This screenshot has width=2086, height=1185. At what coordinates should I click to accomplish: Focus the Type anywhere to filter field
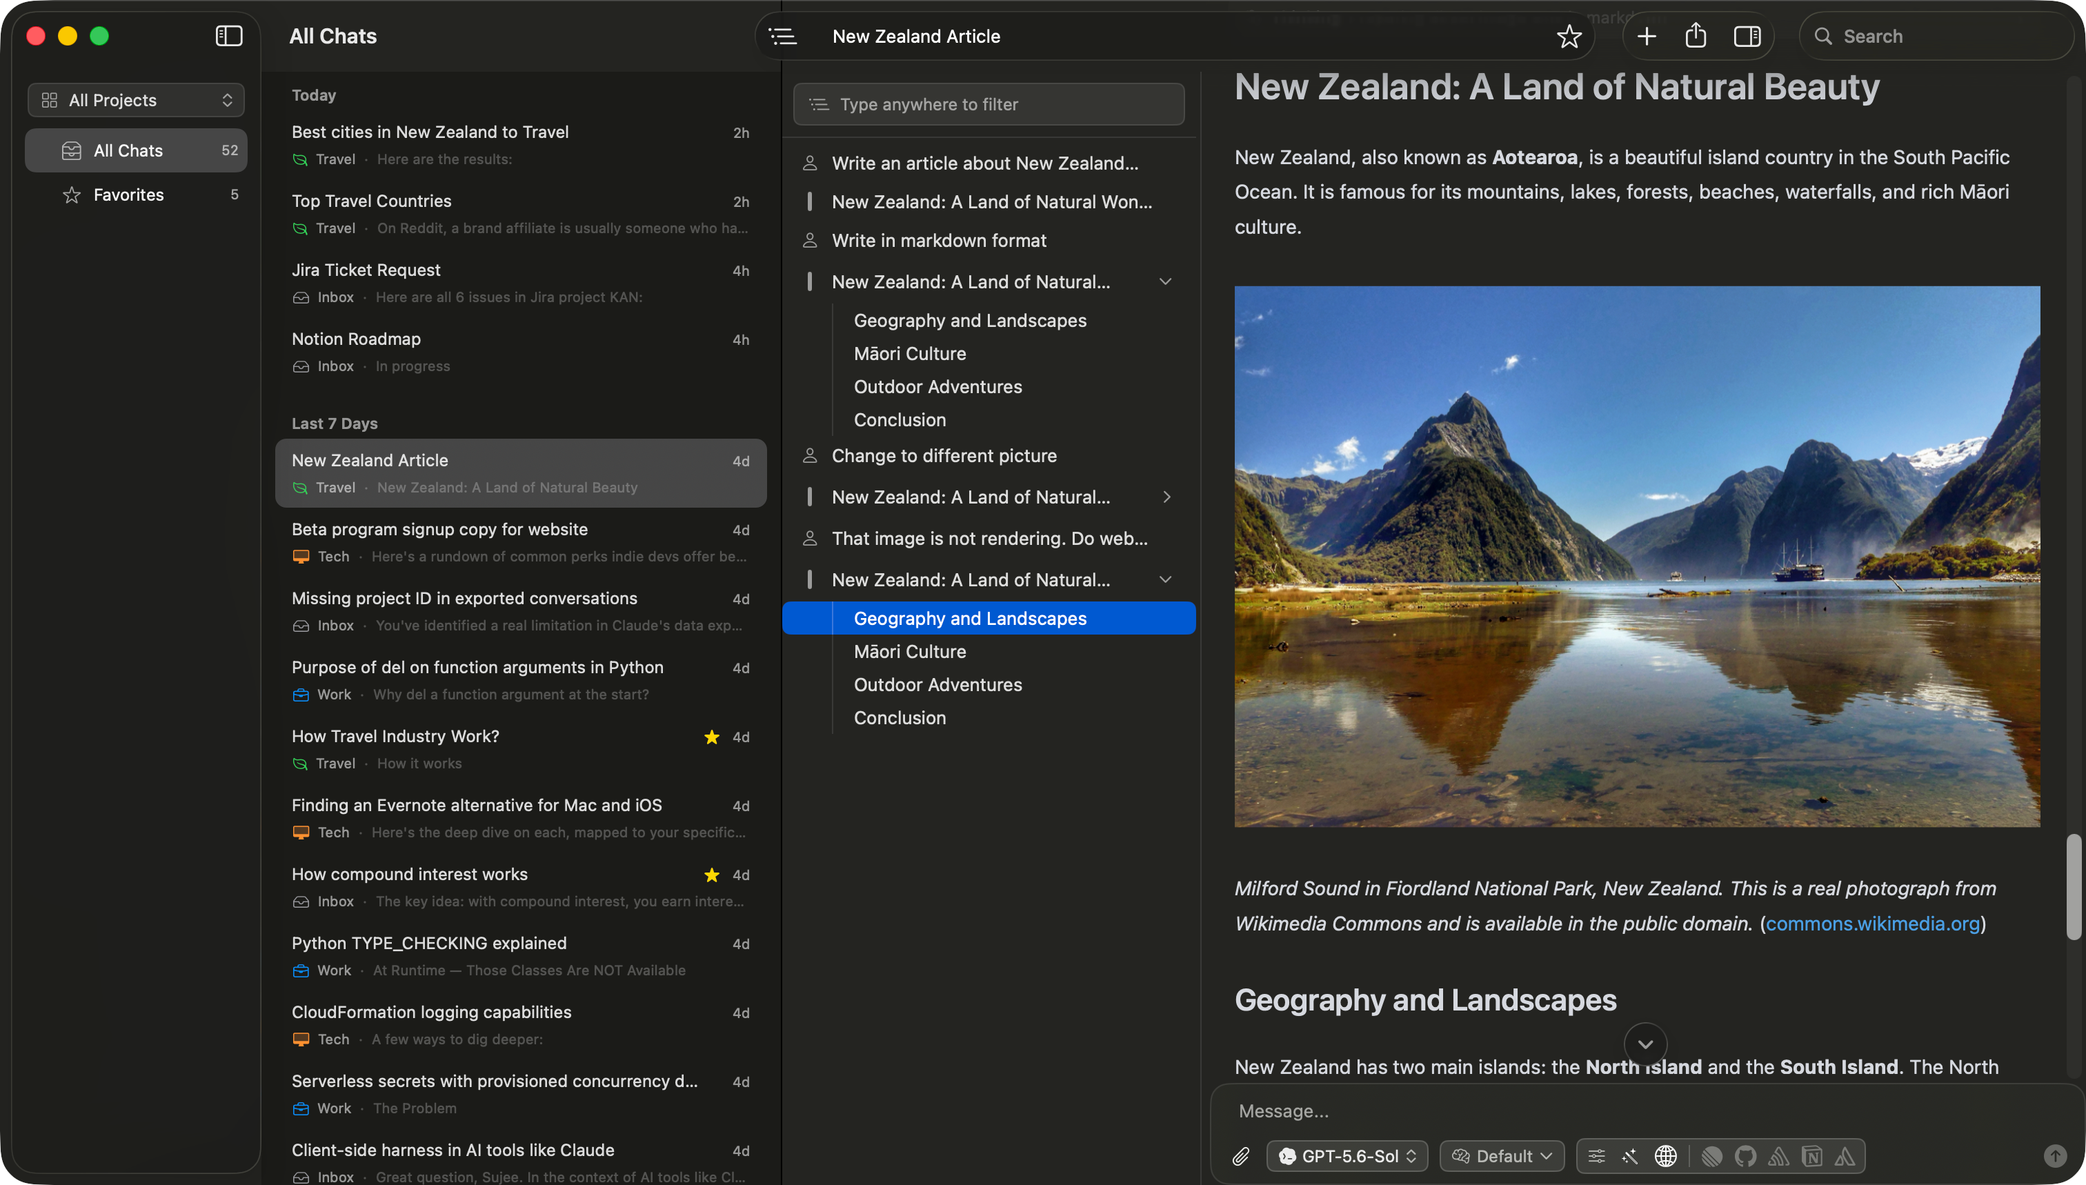[989, 104]
